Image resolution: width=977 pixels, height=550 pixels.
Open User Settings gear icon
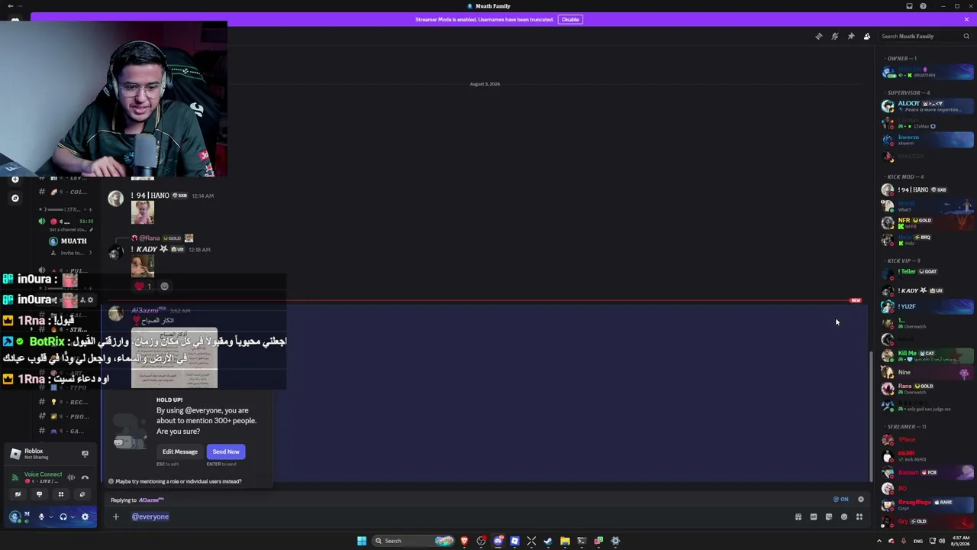(85, 517)
